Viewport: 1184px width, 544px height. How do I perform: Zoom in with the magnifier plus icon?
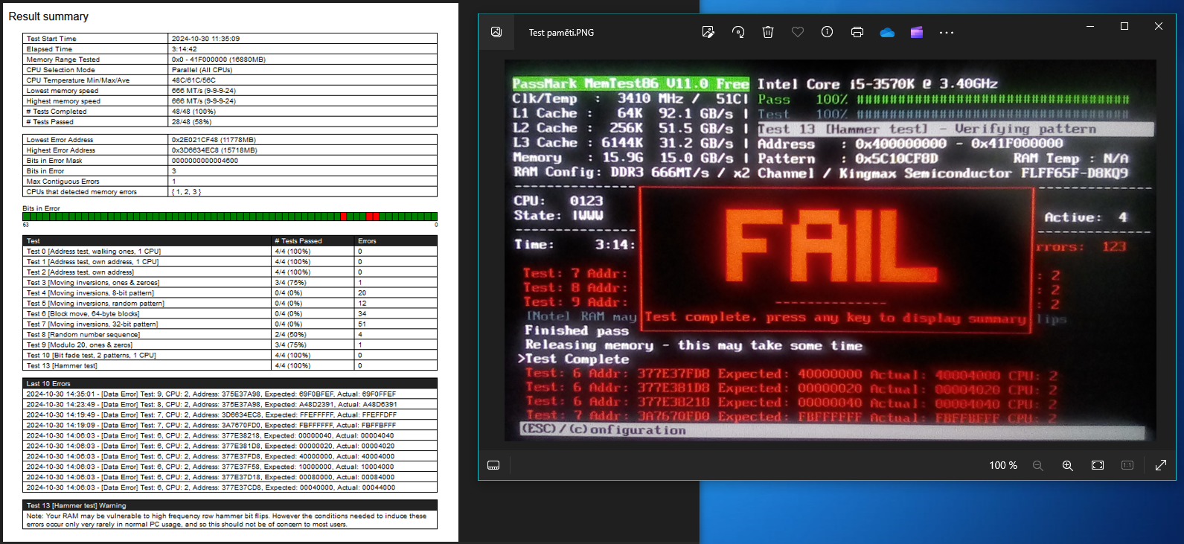coord(1067,465)
